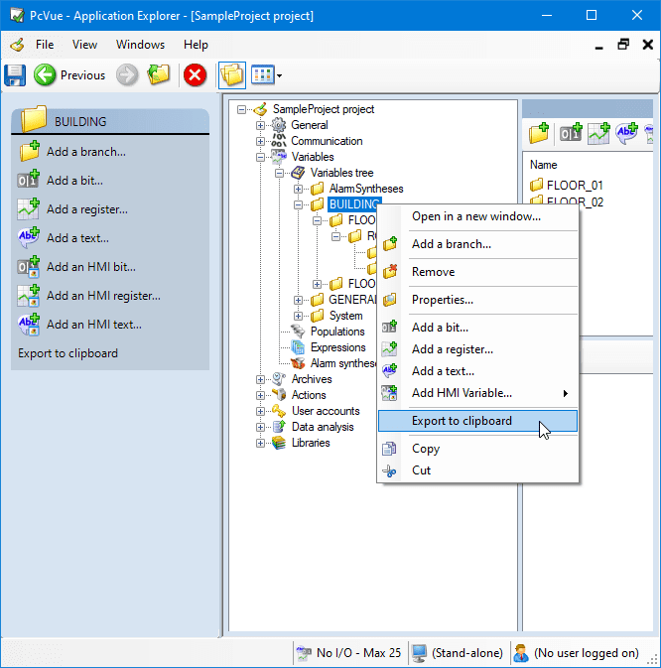Open the Windows menu in menu bar
The height and width of the screenshot is (668, 661).
pyautogui.click(x=140, y=45)
